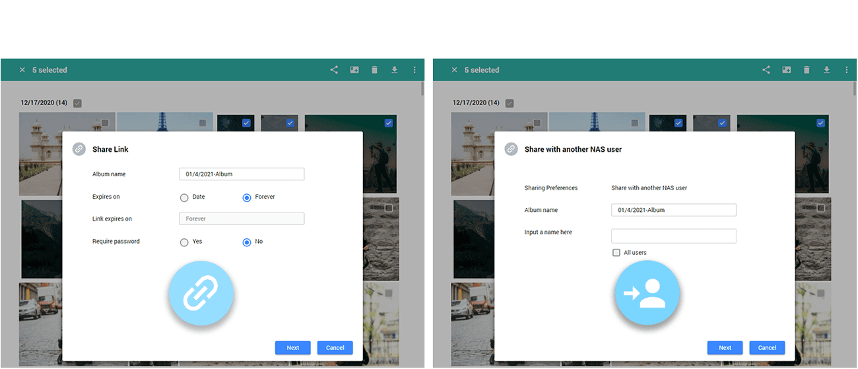Select the Date radio button for Expires on
Viewport: 858px width, 369px height.
coord(184,197)
